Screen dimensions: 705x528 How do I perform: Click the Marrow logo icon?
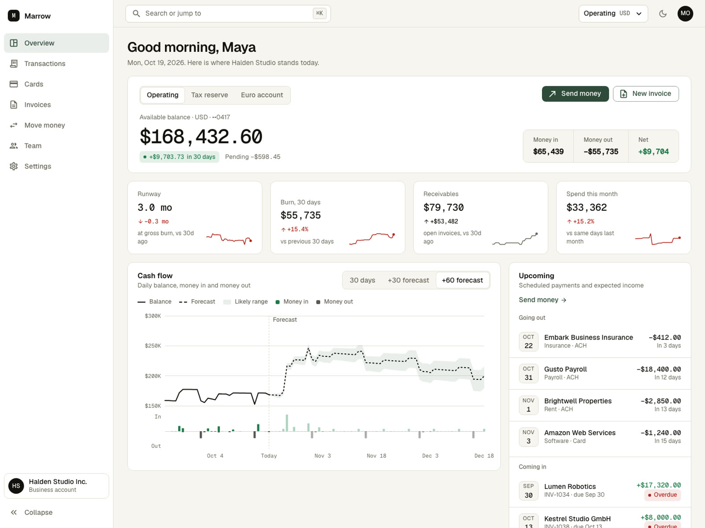point(14,16)
